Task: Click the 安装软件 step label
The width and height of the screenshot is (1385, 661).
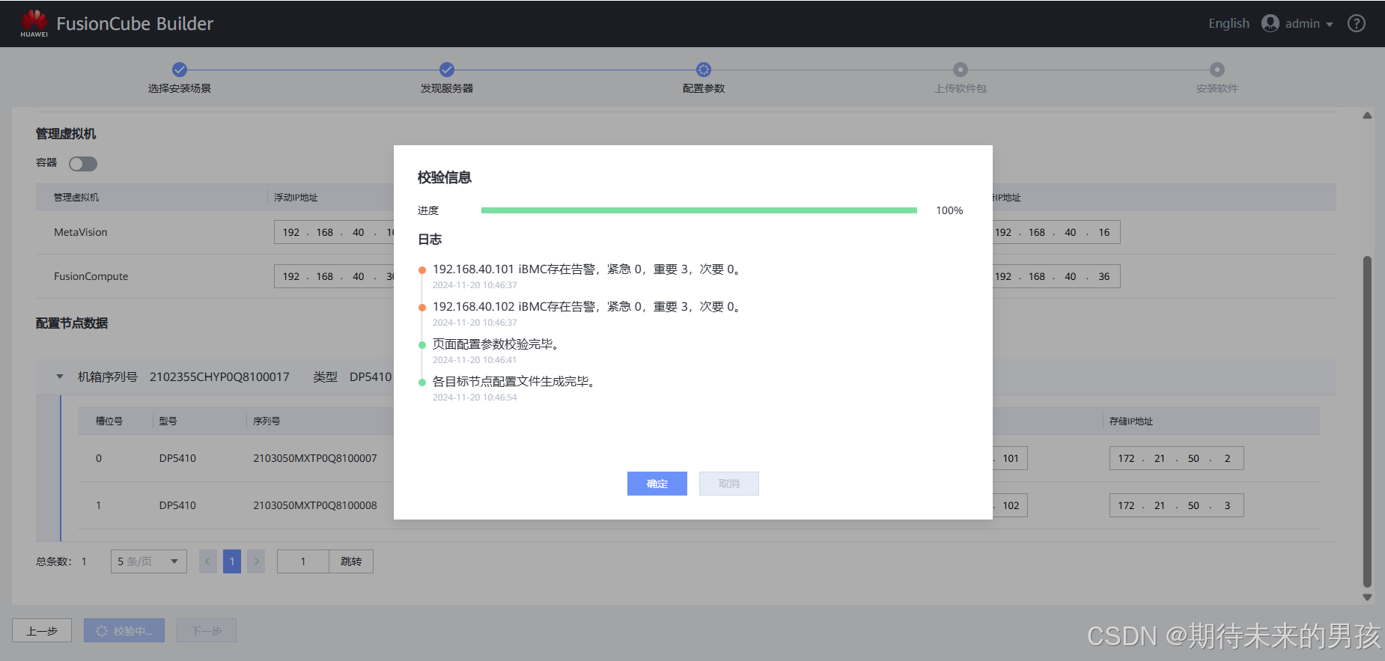Action: click(x=1217, y=88)
